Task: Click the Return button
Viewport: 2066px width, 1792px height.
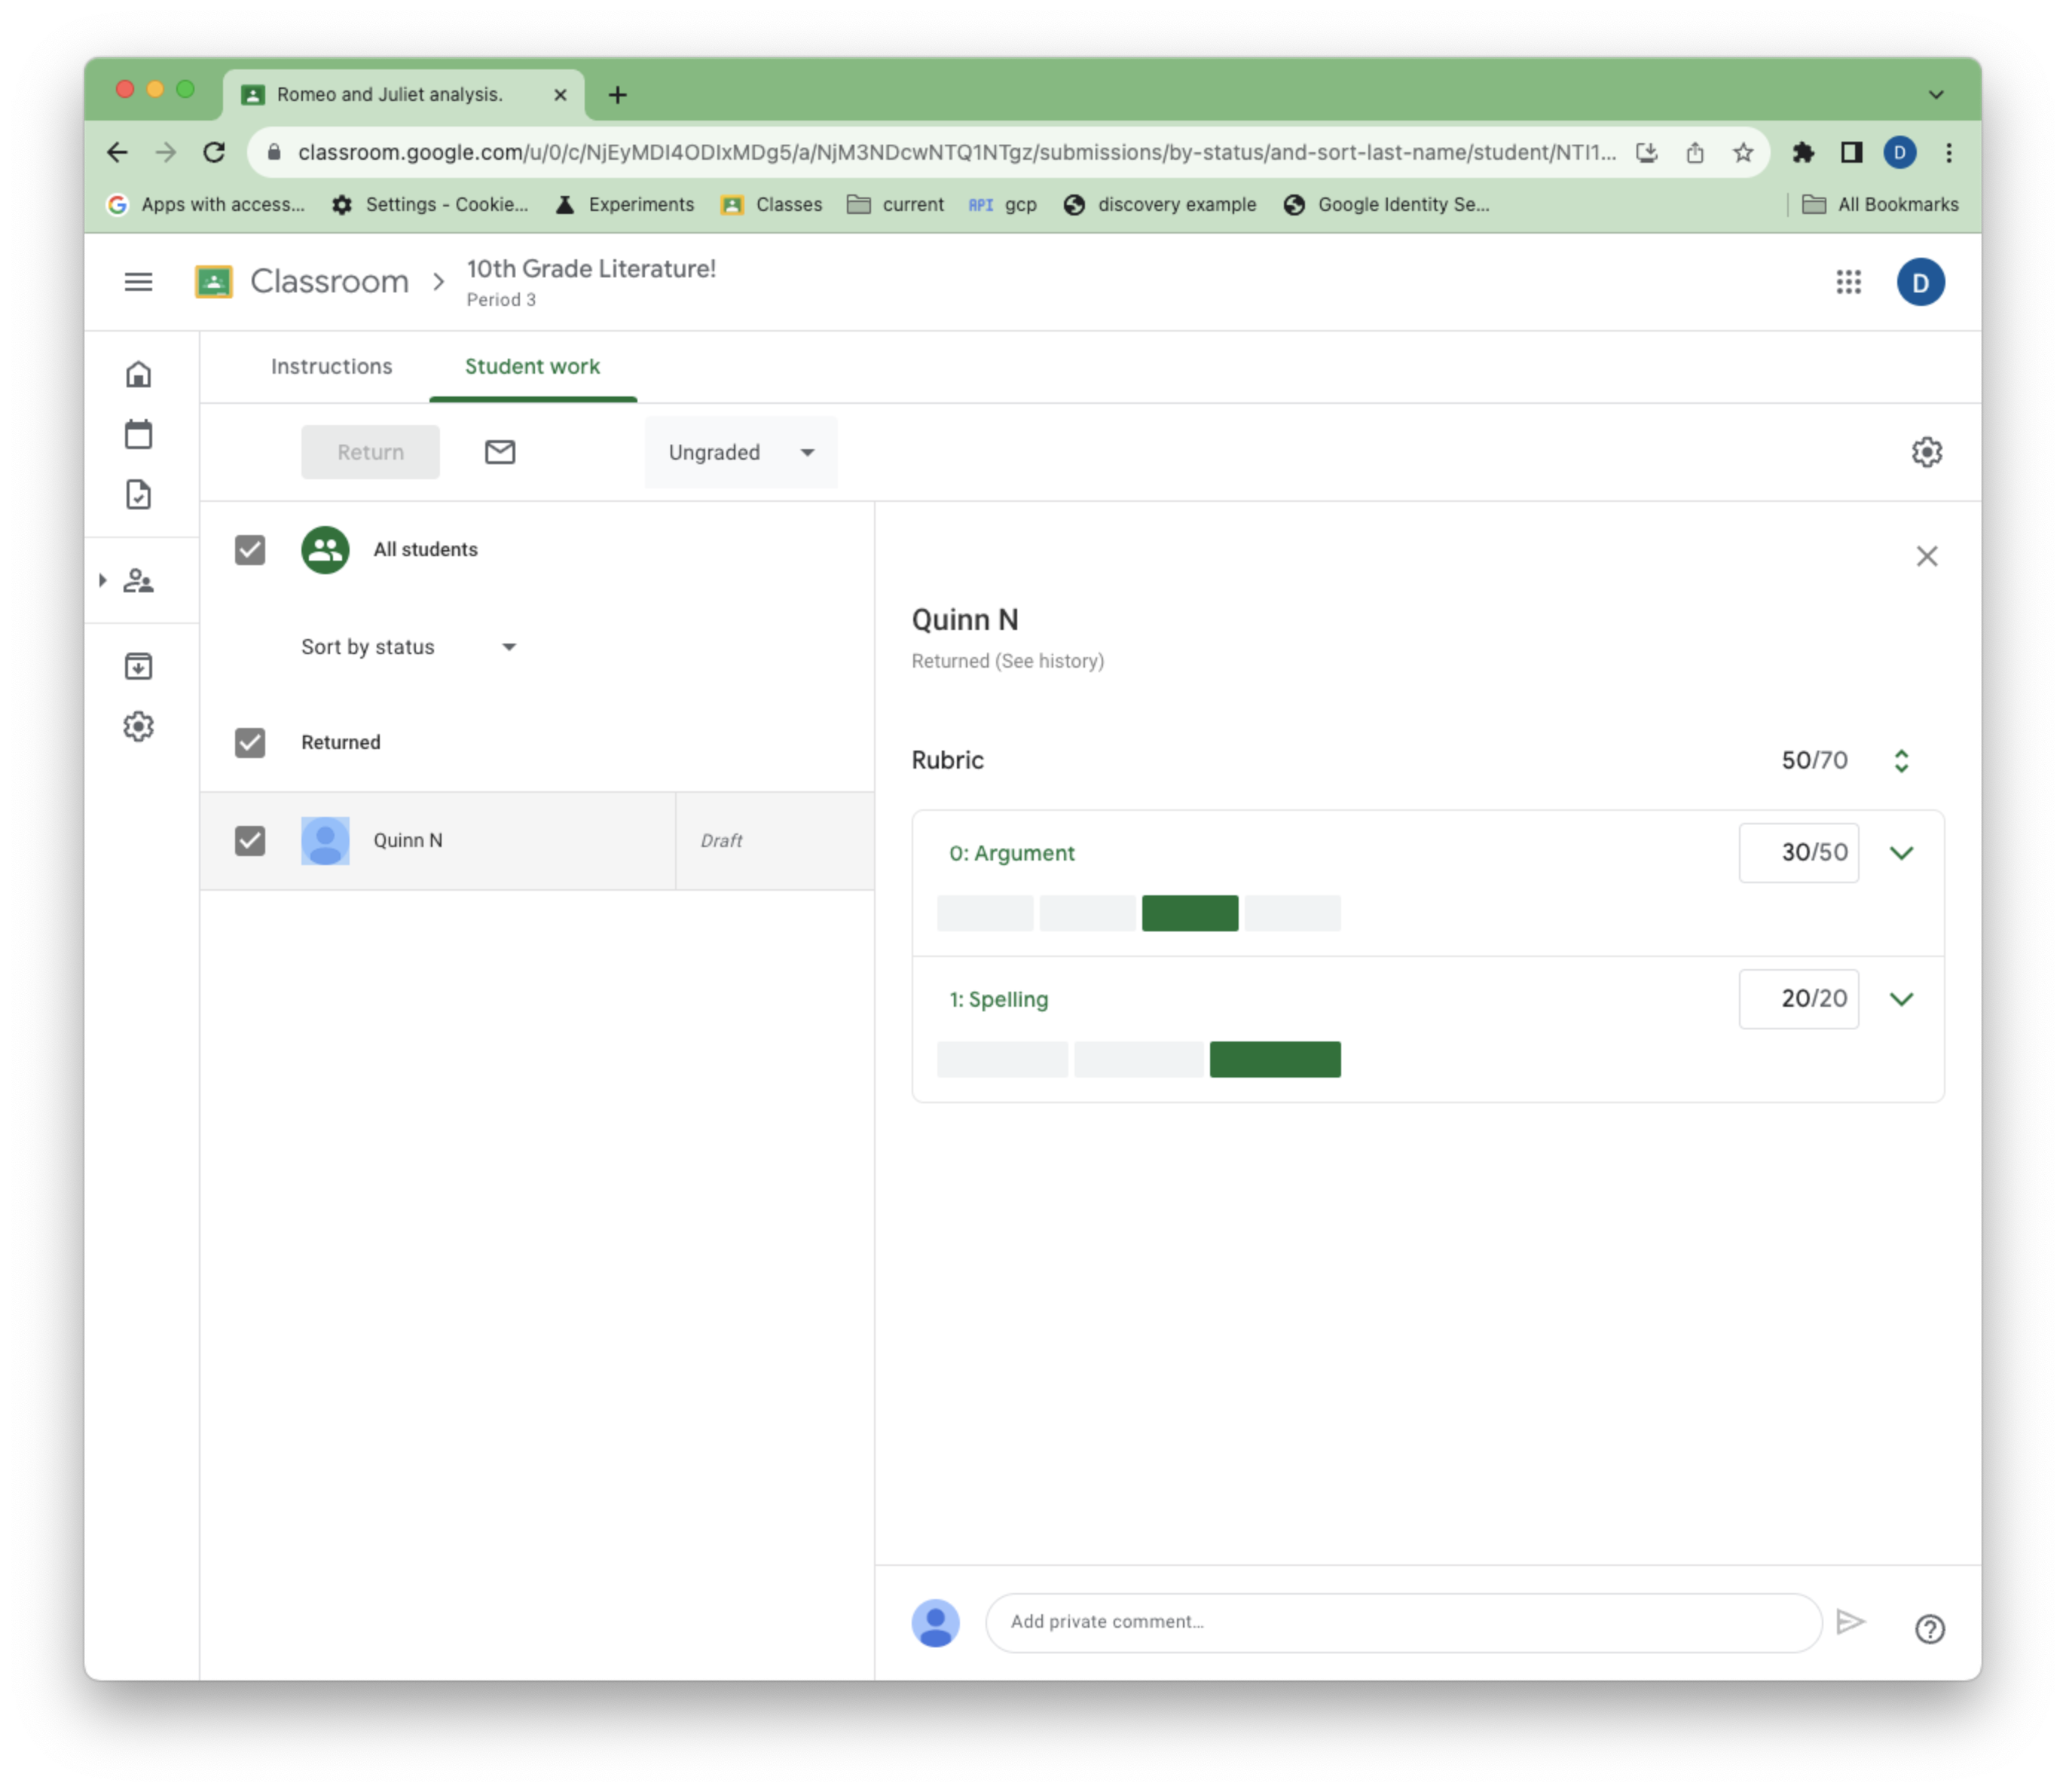Action: pos(371,453)
